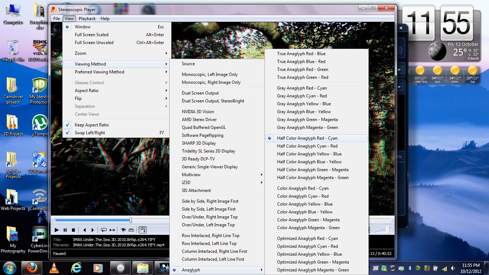The height and width of the screenshot is (275, 489).
Task: Open Firefox from the taskbar
Action: click(x=32, y=268)
